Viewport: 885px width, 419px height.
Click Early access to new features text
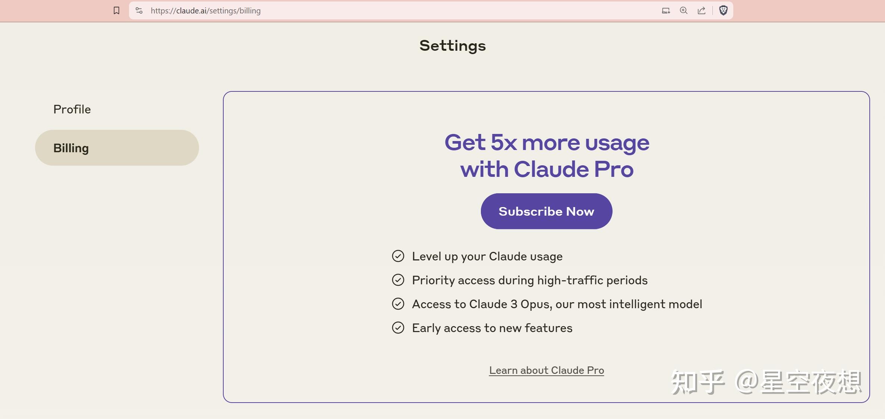(x=492, y=328)
